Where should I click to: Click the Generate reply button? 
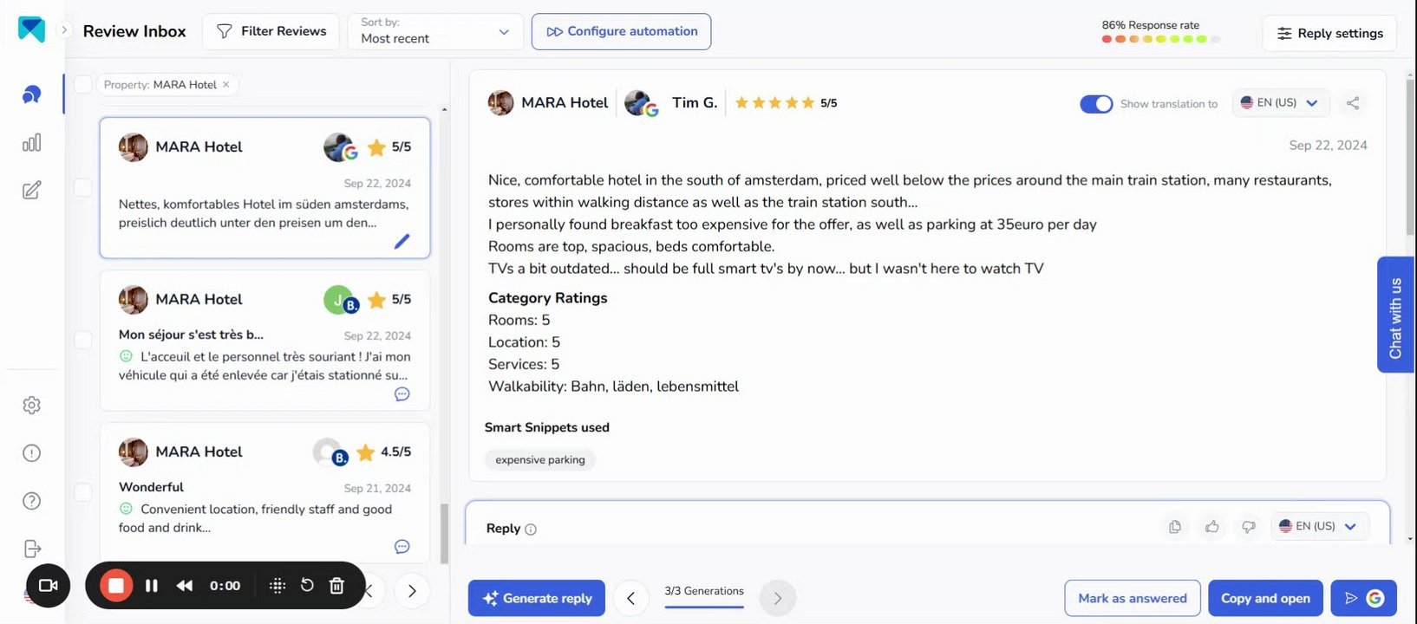click(x=538, y=598)
